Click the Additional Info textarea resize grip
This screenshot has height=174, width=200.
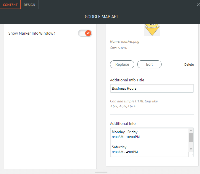tap(191, 155)
